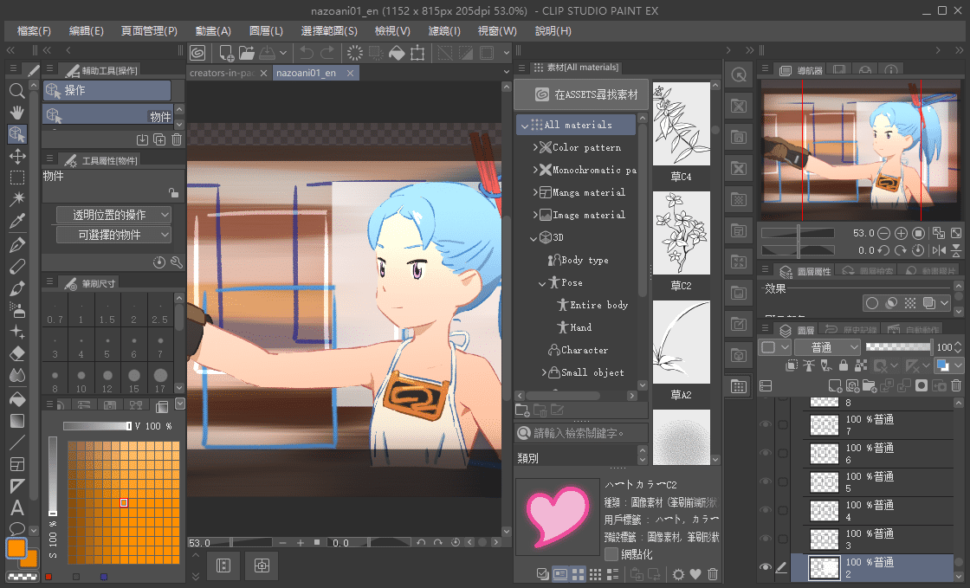Open the 濾鏡(I) menu
970x588 pixels.
[x=444, y=30]
